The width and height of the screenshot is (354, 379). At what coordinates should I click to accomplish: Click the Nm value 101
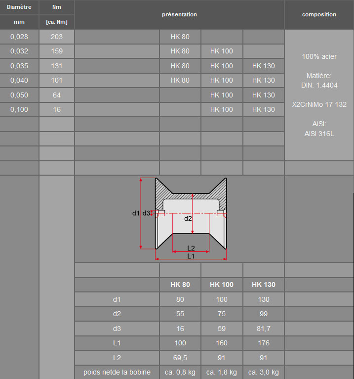point(57,80)
